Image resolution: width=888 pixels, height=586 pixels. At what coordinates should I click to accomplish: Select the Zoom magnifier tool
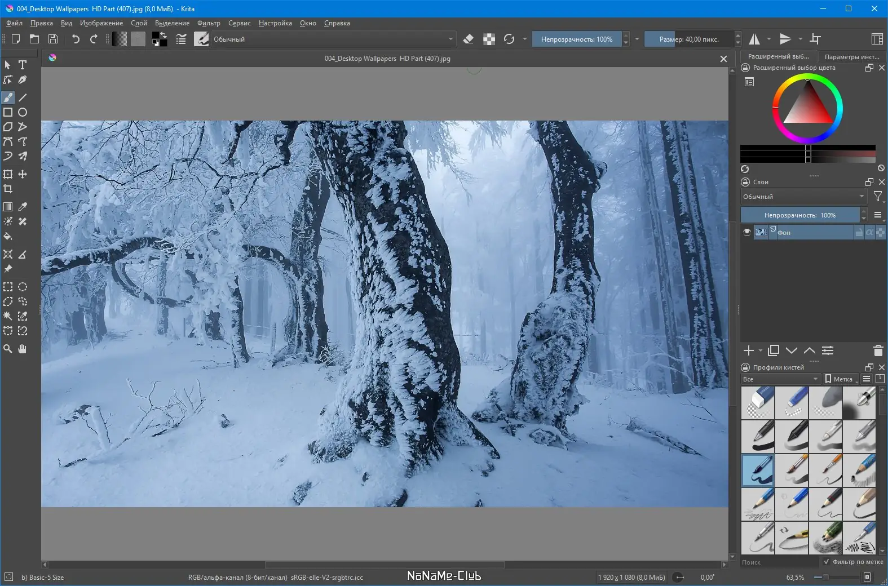click(x=8, y=349)
